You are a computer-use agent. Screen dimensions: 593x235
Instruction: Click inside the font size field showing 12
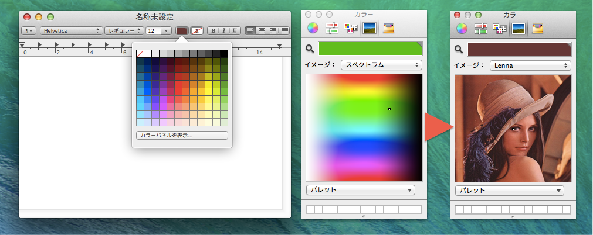(154, 30)
